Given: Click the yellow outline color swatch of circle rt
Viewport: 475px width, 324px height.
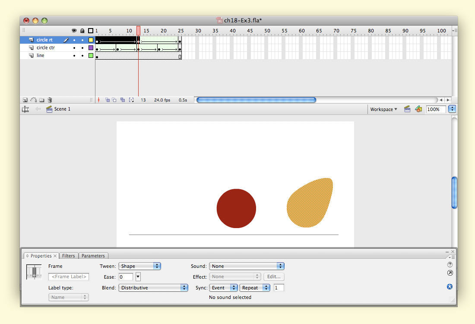Looking at the screenshot, I should coord(91,40).
